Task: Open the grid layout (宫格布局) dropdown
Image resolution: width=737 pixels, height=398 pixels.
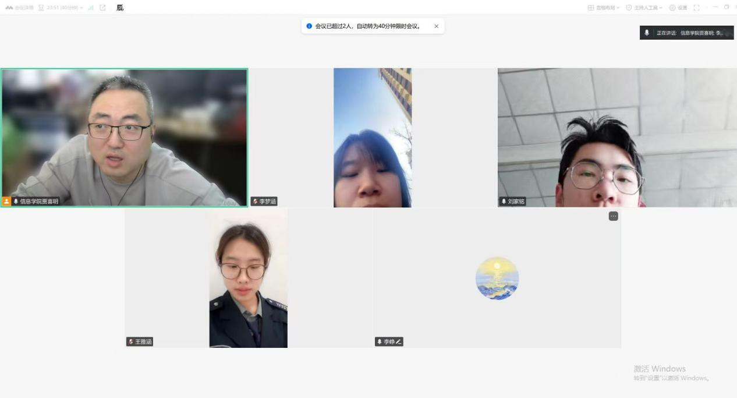Action: [x=603, y=8]
